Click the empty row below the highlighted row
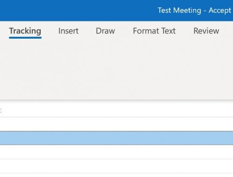The width and height of the screenshot is (233, 177). (116, 152)
